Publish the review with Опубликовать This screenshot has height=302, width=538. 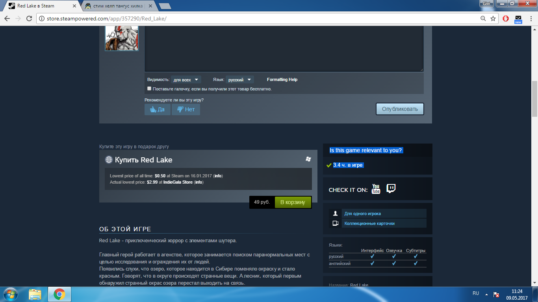(400, 109)
